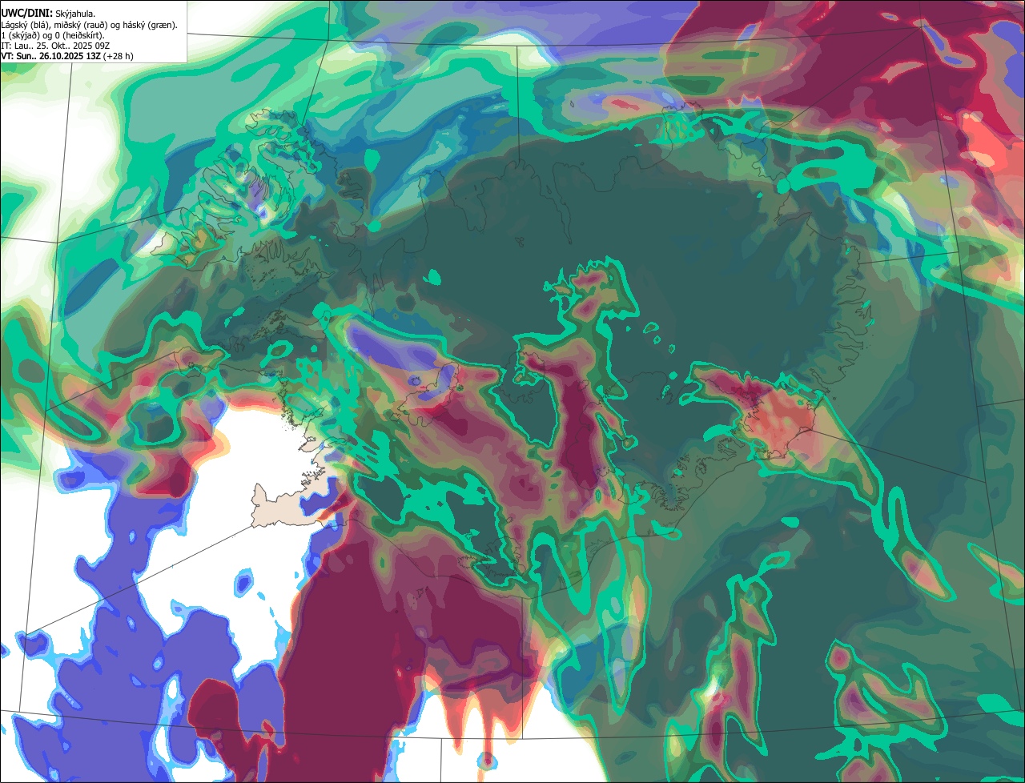The width and height of the screenshot is (1025, 783).
Task: Click the 'UWC/DINI: Skýjahula.' title line
Action: (49, 14)
